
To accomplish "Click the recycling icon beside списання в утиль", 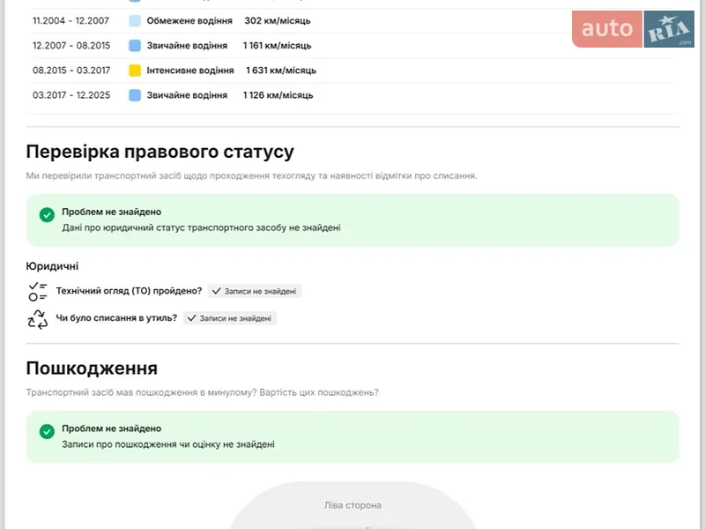I will 38,319.
